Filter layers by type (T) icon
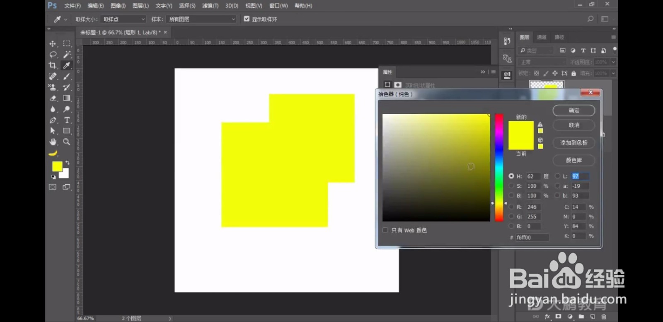663x322 pixels. pyautogui.click(x=583, y=50)
